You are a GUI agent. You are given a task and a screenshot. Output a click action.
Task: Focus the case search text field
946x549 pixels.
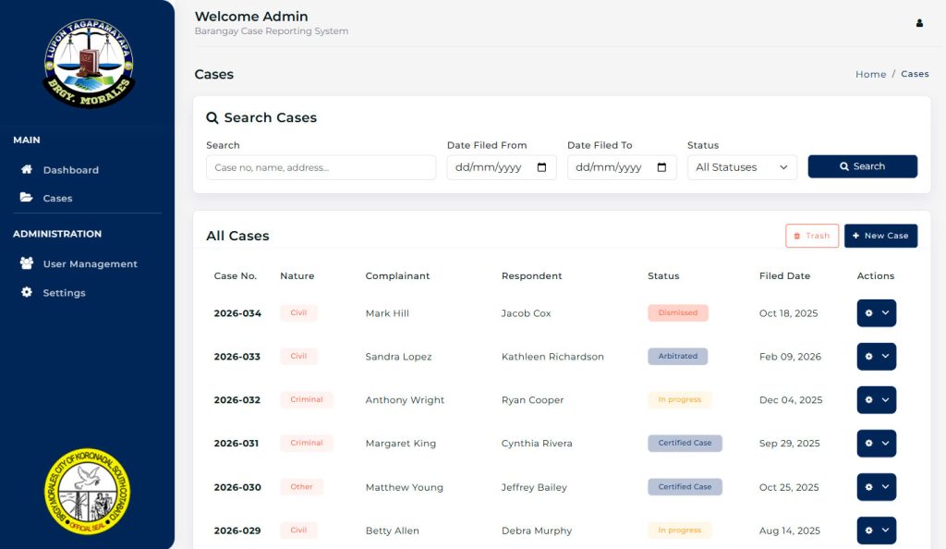click(x=321, y=167)
